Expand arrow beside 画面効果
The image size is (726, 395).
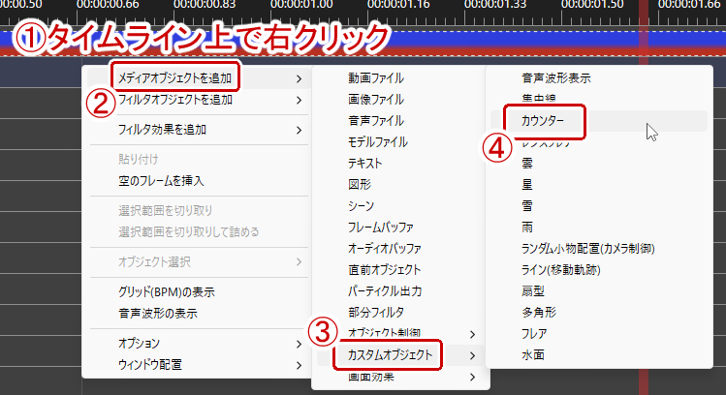(x=472, y=378)
